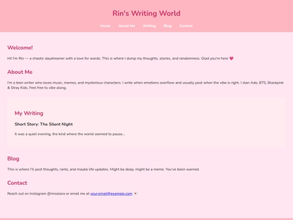
Task: Click the Blog section heading
Action: pyautogui.click(x=13, y=159)
